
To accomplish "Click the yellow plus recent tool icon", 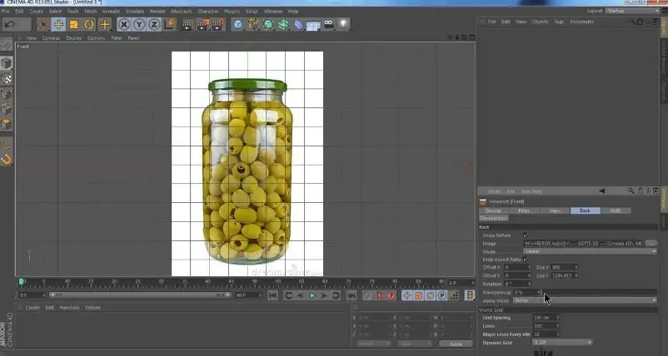I will coord(104,24).
